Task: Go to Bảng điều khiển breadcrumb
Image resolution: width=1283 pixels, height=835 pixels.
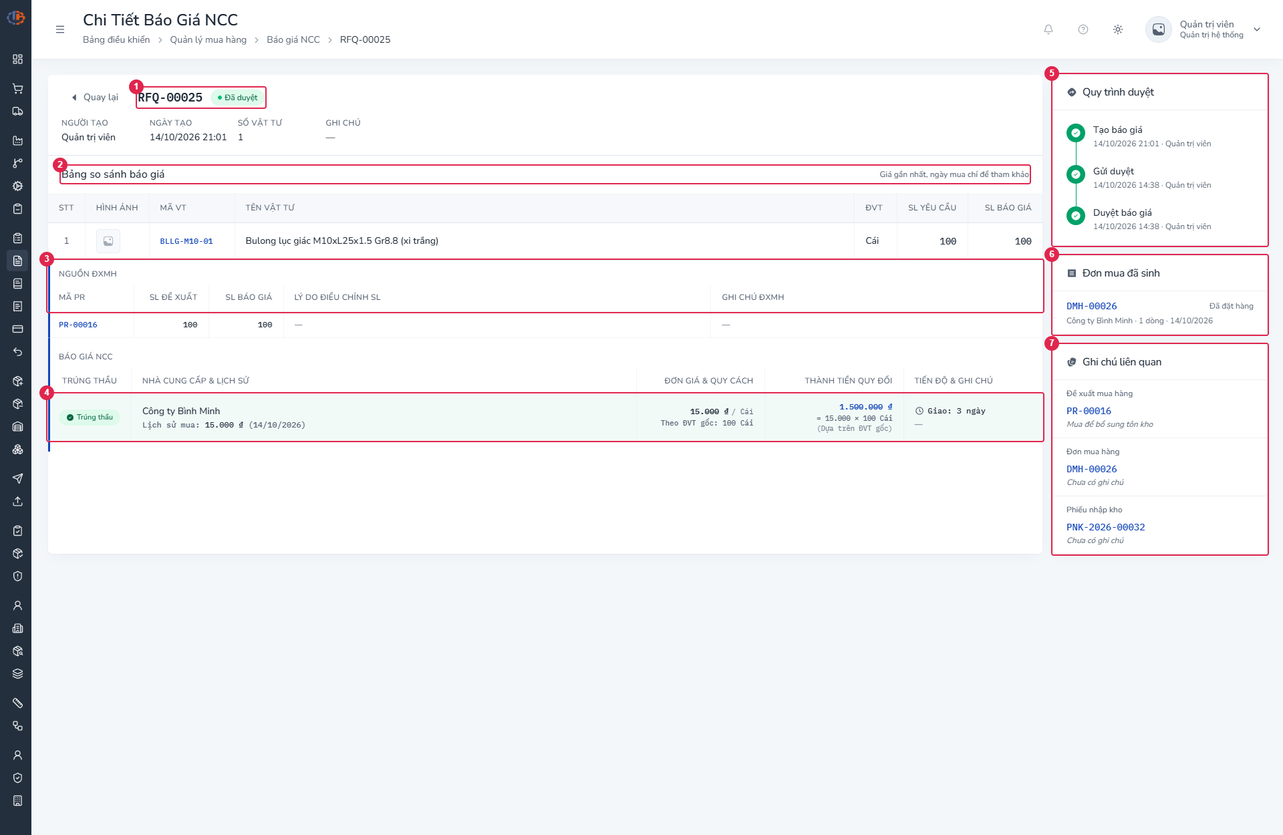Action: 116,39
